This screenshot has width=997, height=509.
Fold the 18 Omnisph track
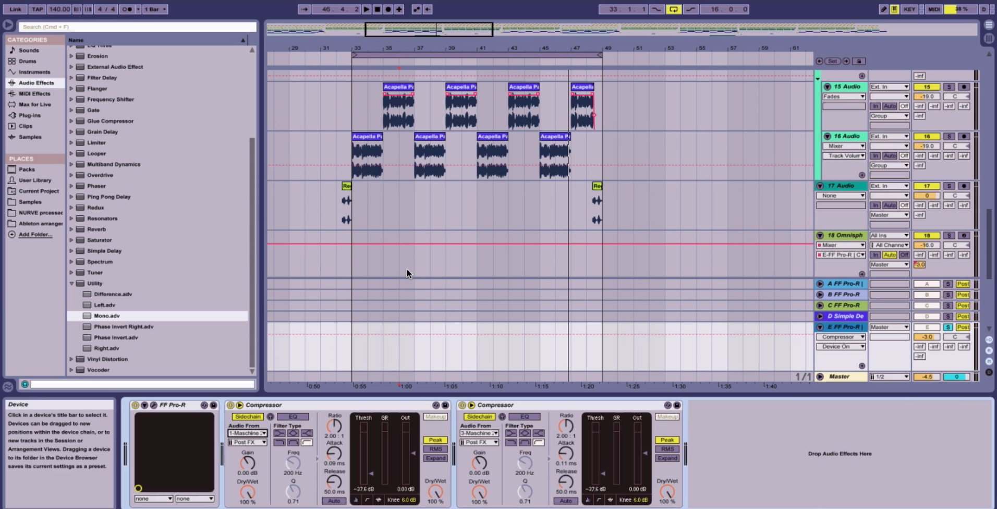click(x=820, y=236)
